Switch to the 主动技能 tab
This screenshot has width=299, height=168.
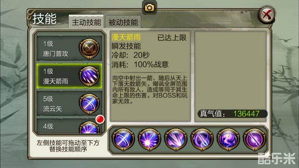(86, 22)
